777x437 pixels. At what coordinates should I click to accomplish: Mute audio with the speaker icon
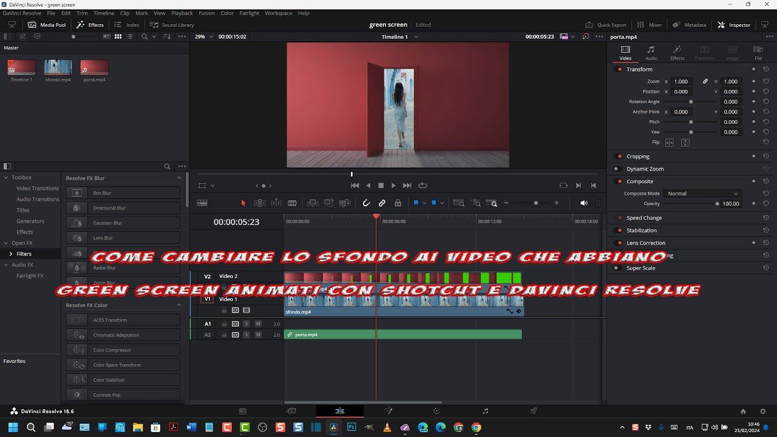(583, 203)
